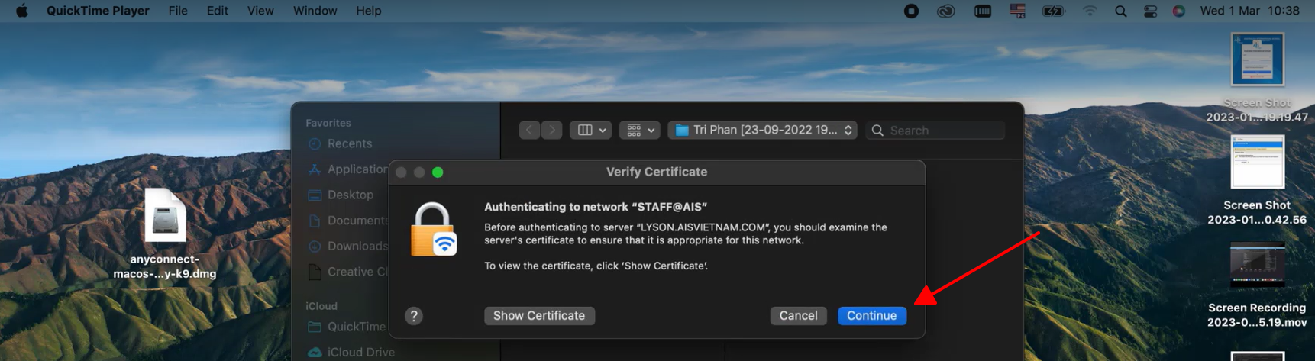Click the Finder forward arrow
This screenshot has height=361, width=1315.
point(551,131)
